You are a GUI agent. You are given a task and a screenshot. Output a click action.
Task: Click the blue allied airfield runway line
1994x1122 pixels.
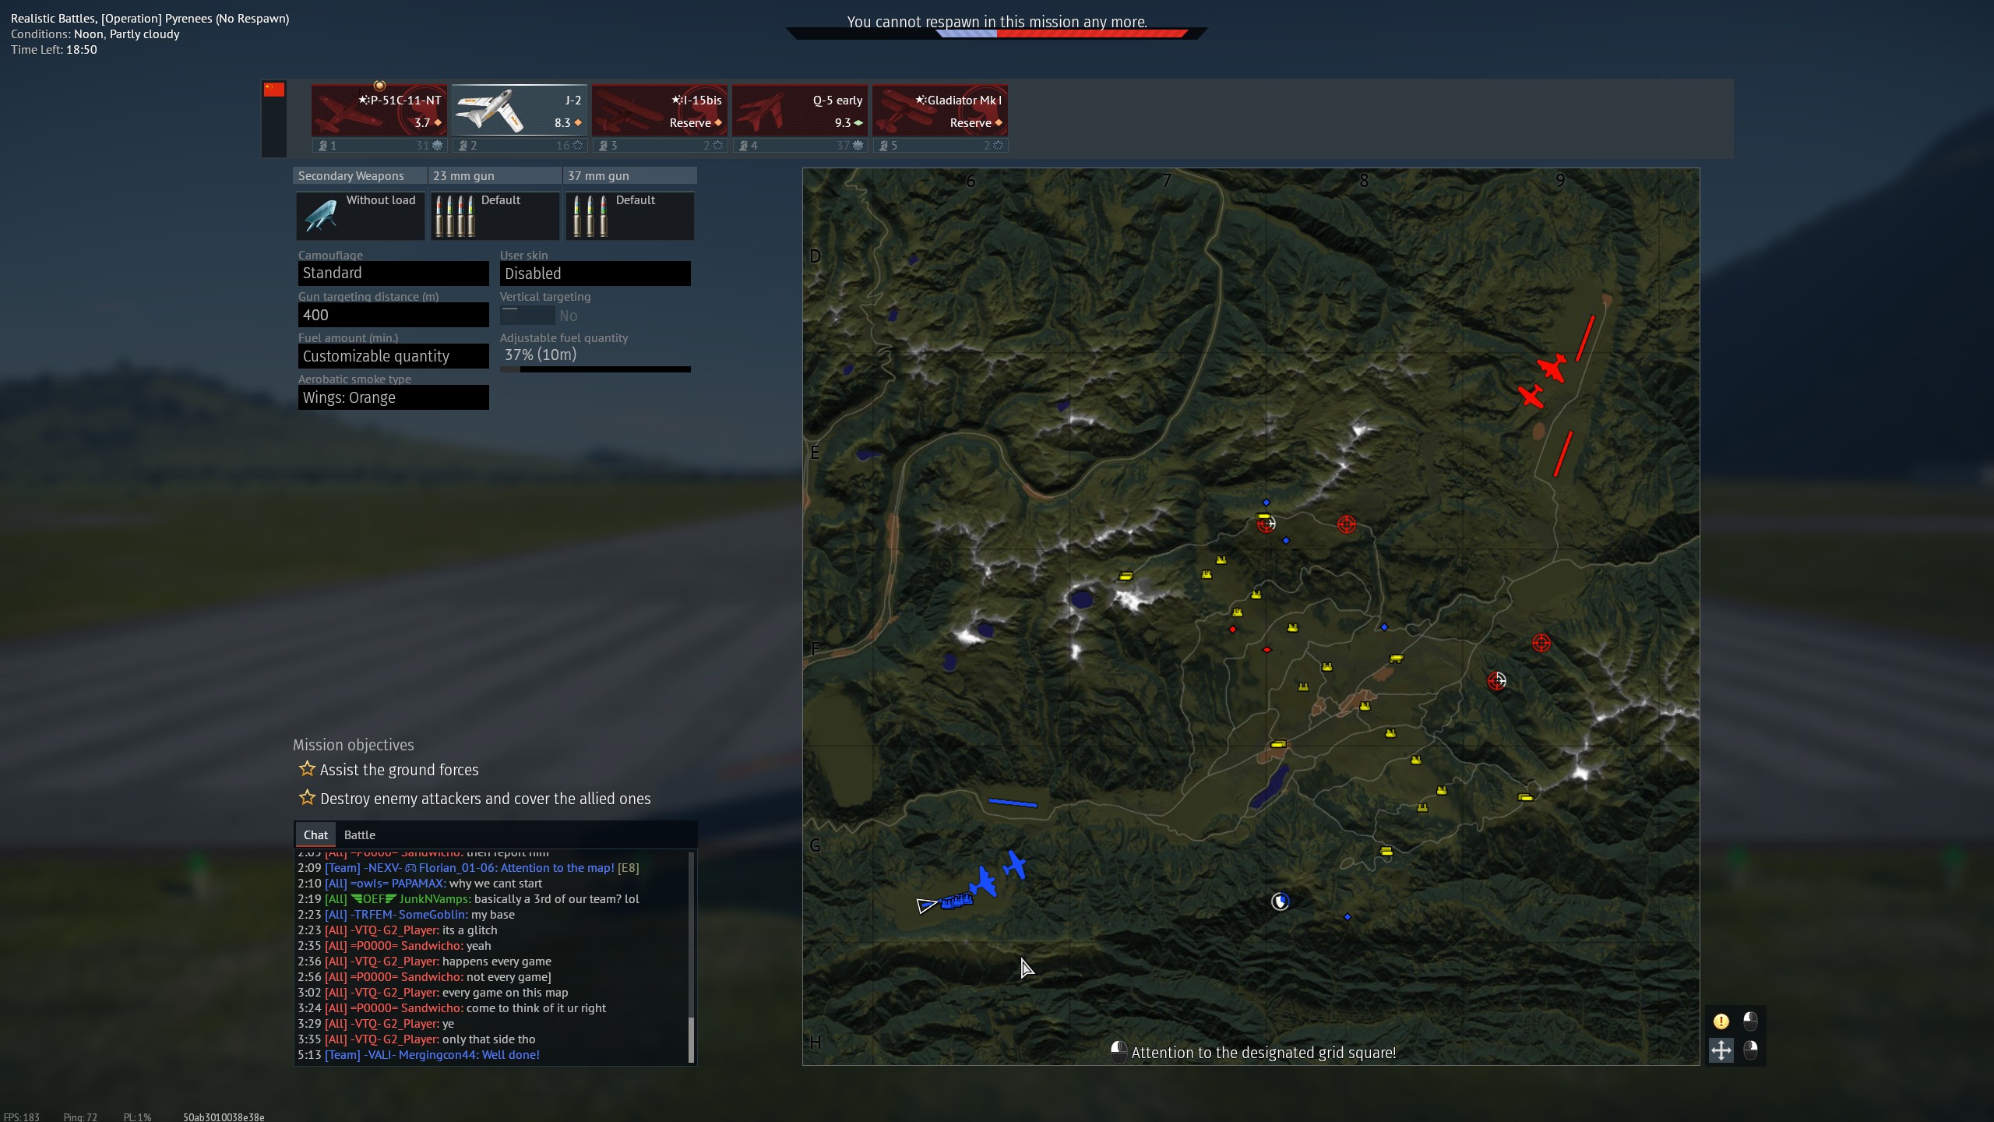pyautogui.click(x=1013, y=803)
